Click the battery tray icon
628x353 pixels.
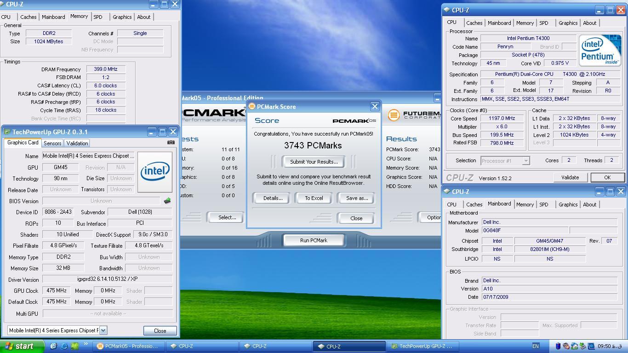[x=558, y=346]
